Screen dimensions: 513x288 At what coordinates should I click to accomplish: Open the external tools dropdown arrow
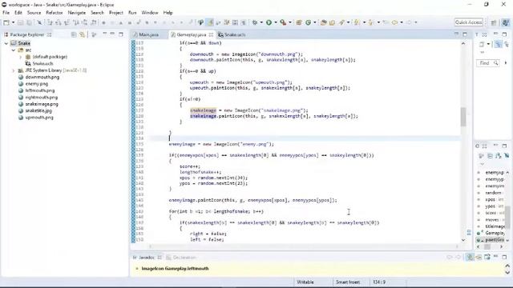(x=290, y=22)
